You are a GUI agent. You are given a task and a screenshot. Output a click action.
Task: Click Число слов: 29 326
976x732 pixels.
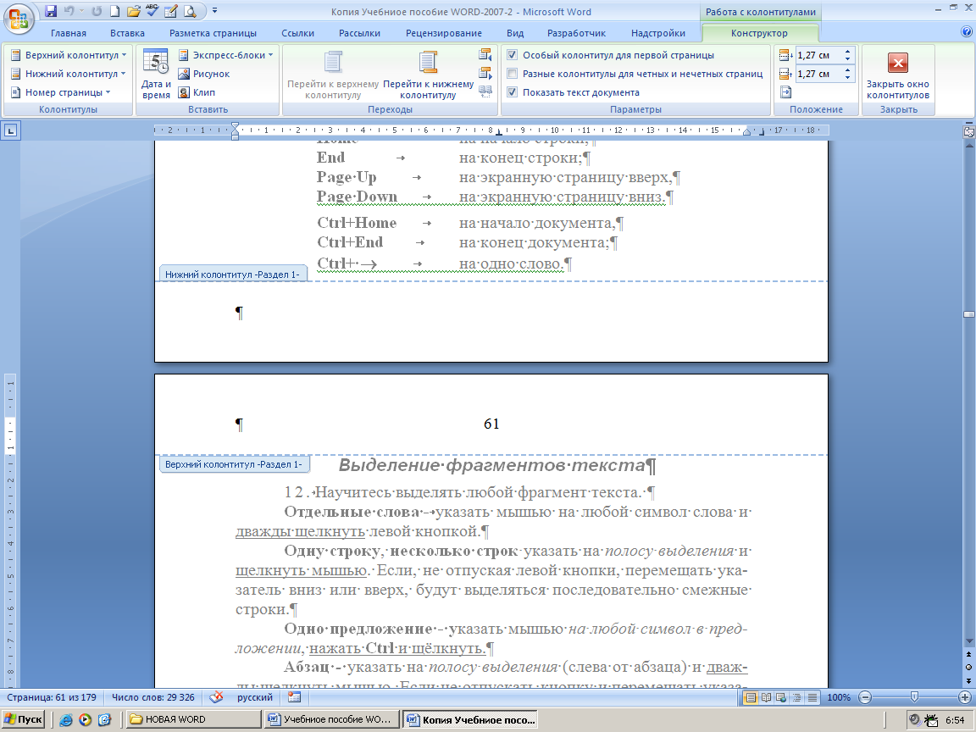pos(153,697)
